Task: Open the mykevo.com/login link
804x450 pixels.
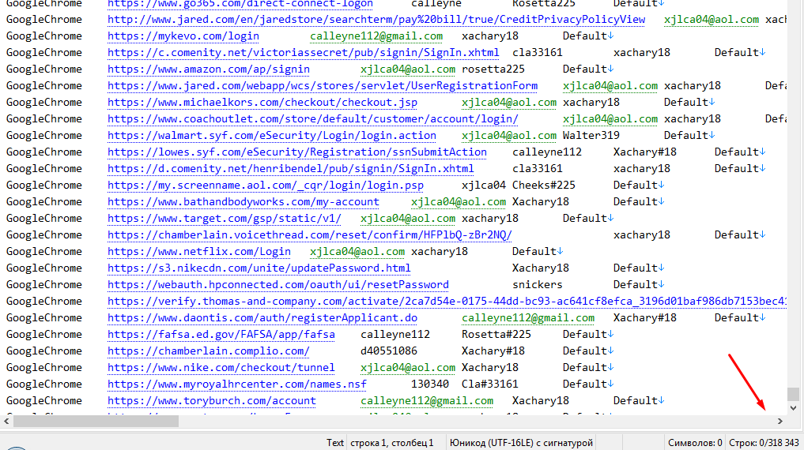Action: point(183,36)
